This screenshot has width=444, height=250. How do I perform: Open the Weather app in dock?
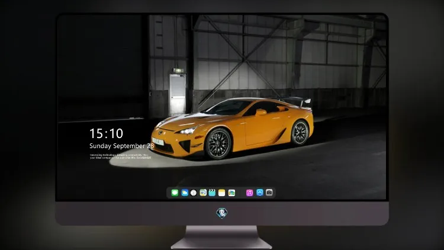pos(185,193)
